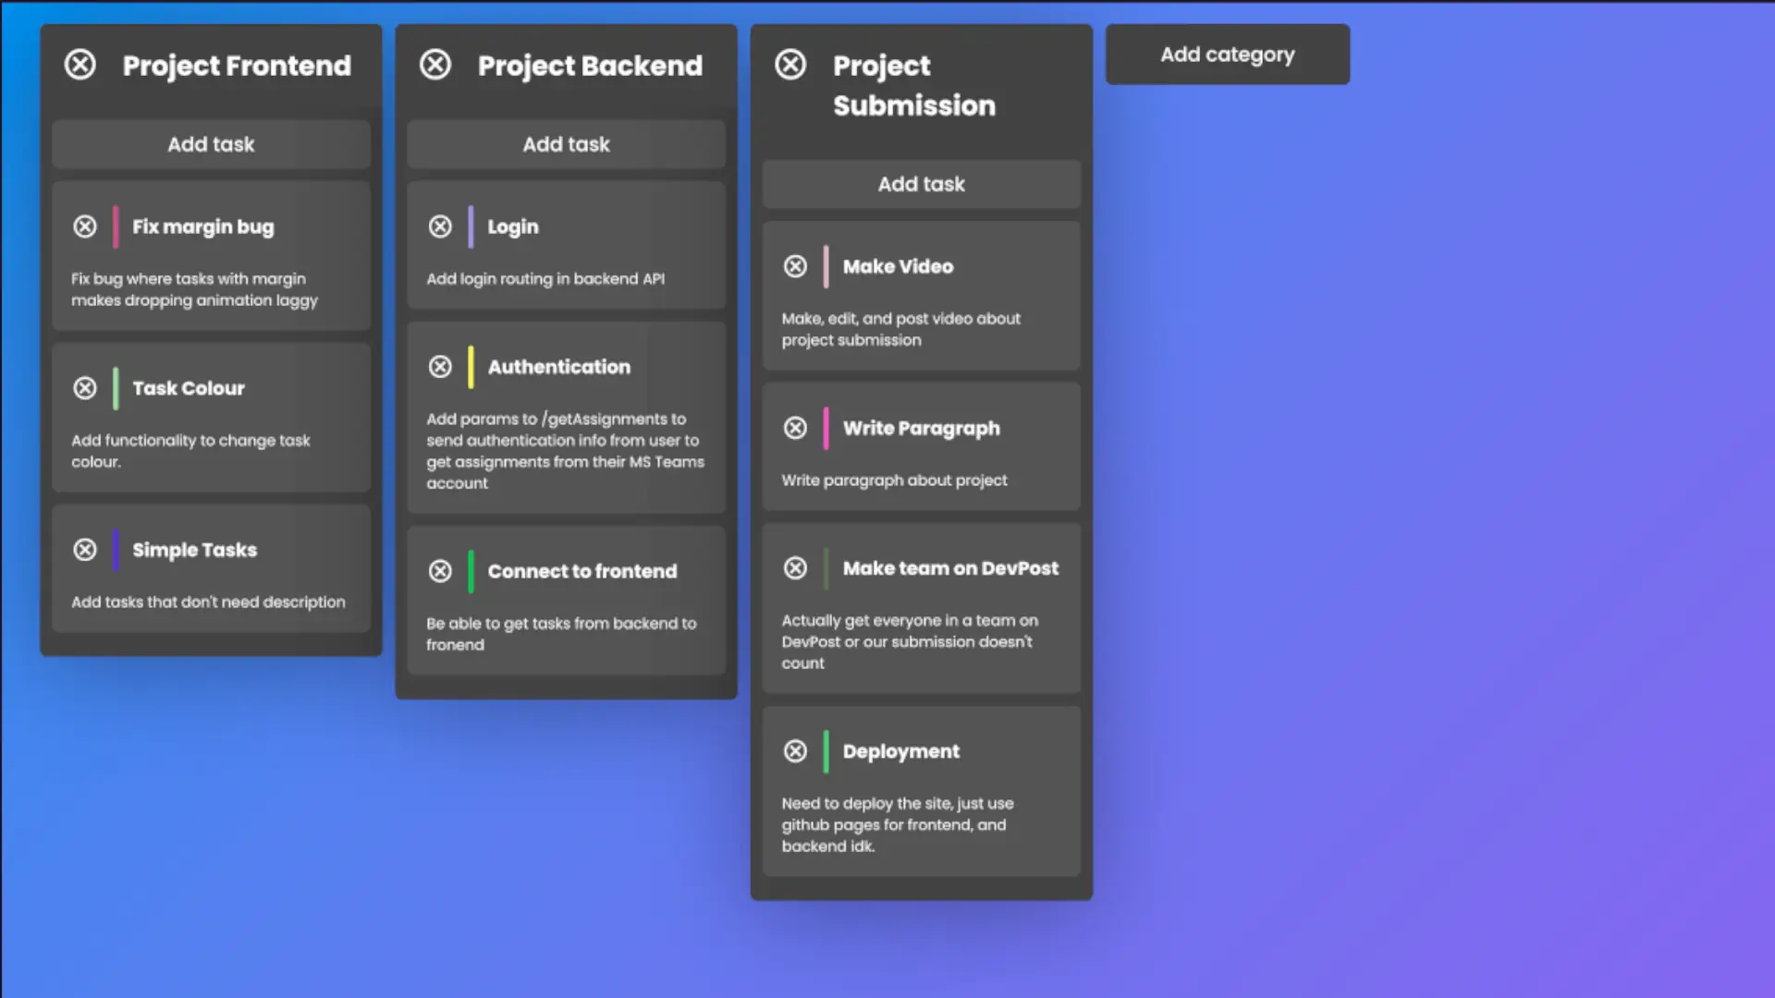Delete the Make team on DevPost task

tap(796, 567)
